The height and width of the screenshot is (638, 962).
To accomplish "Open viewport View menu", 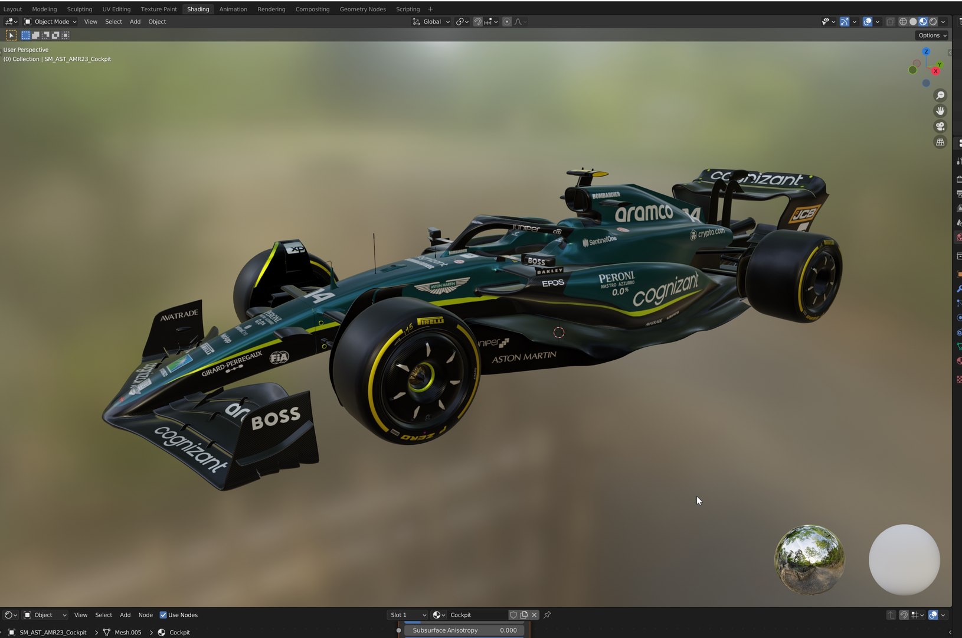I will (90, 22).
